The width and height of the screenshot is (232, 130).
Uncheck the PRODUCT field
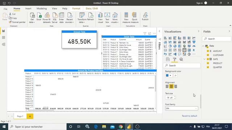click(x=208, y=63)
